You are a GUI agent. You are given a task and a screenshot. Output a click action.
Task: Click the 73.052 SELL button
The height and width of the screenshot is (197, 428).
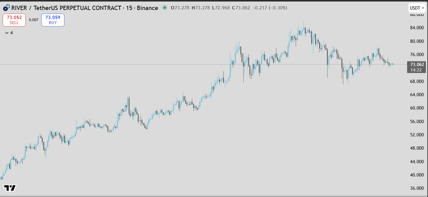pos(14,20)
